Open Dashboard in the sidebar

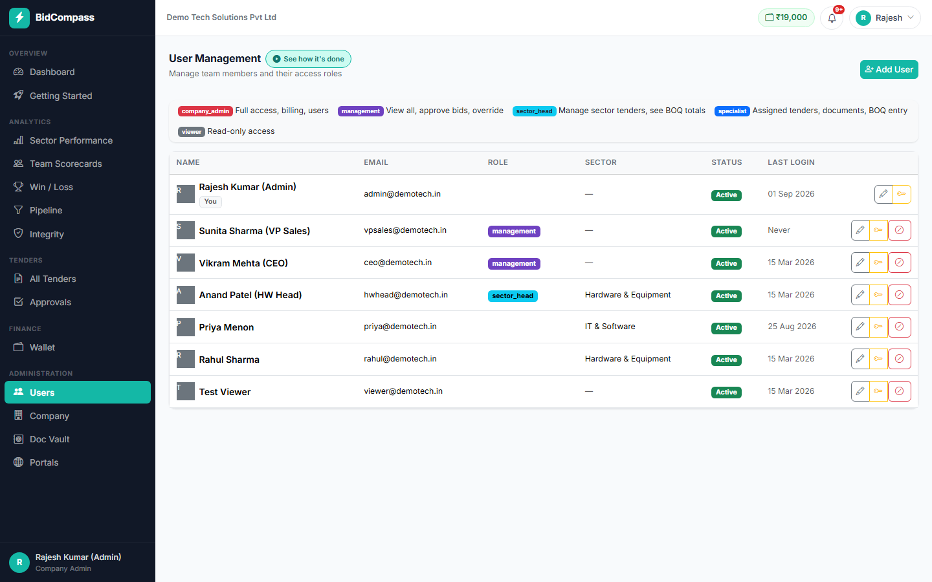coord(78,72)
